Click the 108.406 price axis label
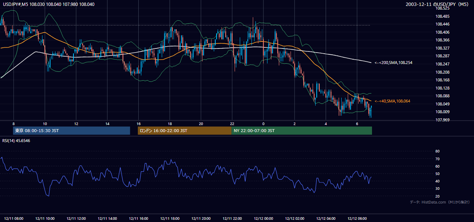Image resolution: width=474 pixels, height=222 pixels. point(442,32)
